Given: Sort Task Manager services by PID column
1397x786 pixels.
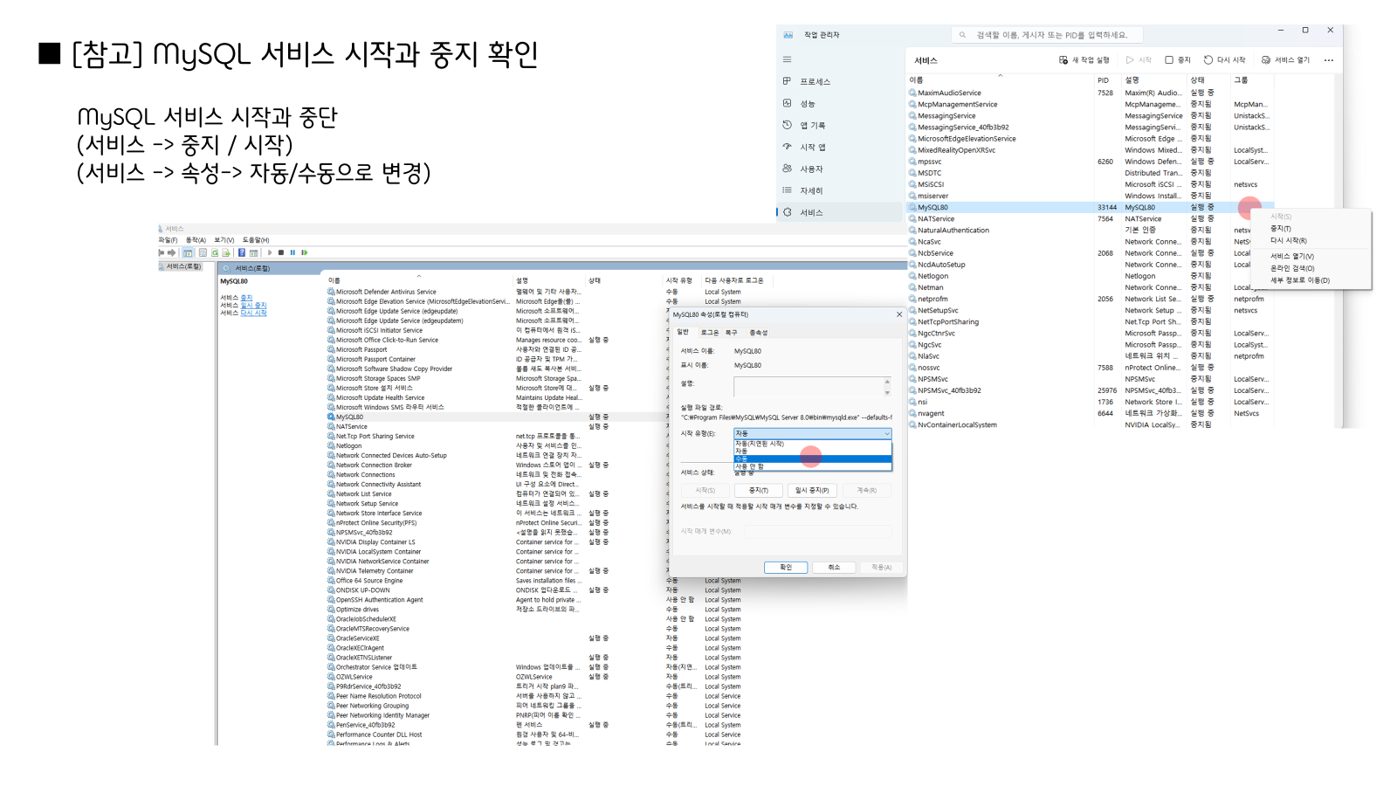Looking at the screenshot, I should coord(1107,79).
